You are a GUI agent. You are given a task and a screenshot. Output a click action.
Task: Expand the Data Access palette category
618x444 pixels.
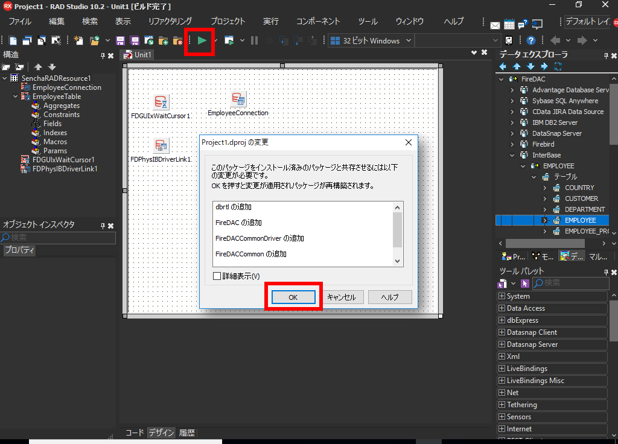click(502, 308)
